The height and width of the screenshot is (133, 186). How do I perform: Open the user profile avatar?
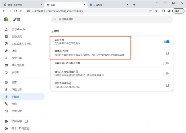click(x=169, y=11)
